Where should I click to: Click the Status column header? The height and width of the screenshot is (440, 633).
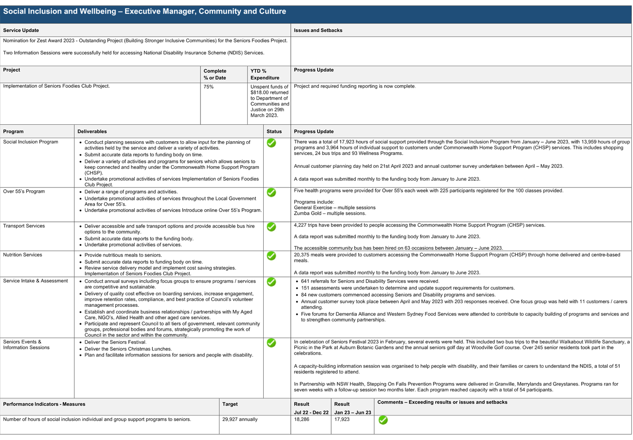274,131
